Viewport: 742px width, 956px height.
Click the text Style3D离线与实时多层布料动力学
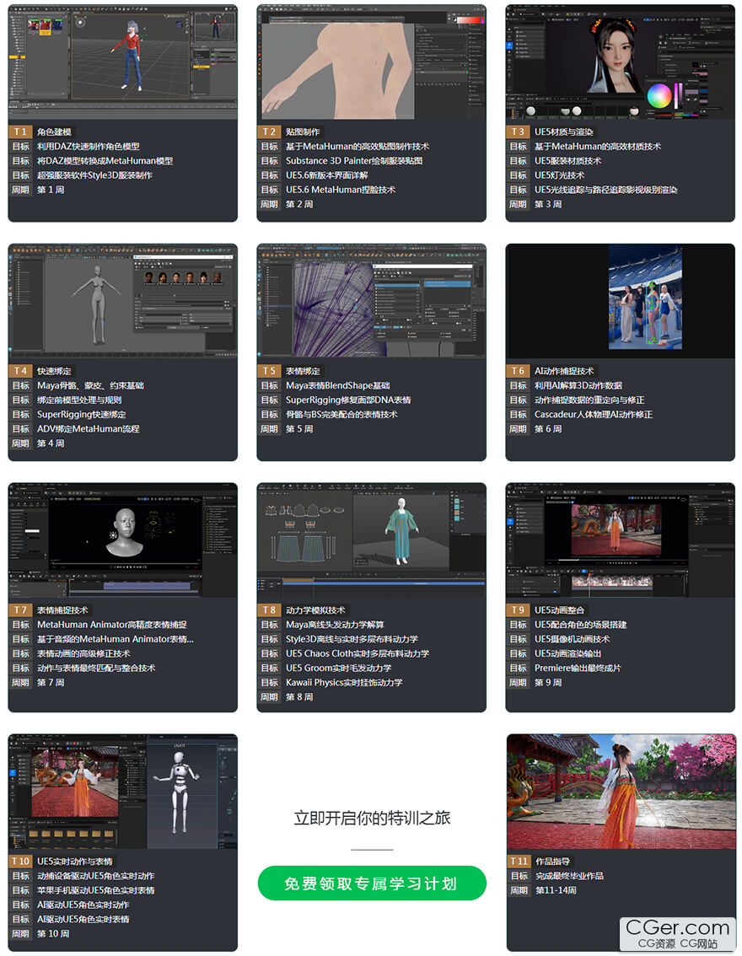352,639
